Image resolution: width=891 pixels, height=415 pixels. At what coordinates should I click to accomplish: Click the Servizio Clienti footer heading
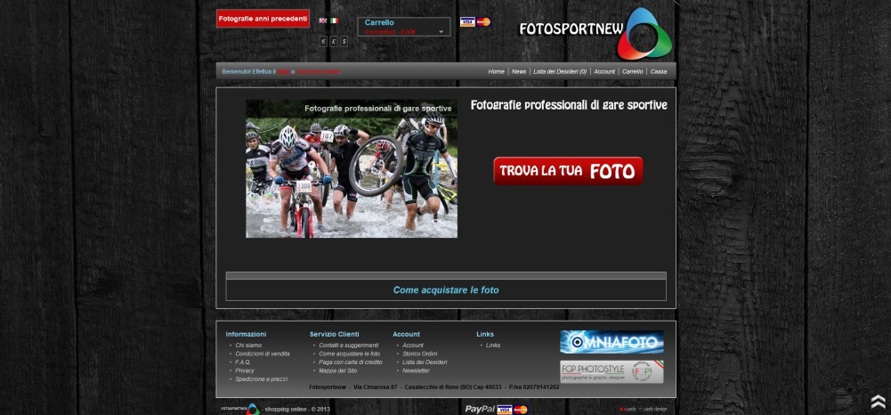click(x=334, y=334)
